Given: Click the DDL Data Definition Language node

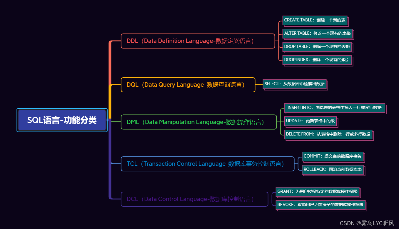Looking at the screenshot, I should (x=198, y=41).
